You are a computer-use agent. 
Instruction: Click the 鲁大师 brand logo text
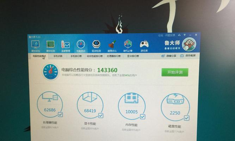pos(172,43)
